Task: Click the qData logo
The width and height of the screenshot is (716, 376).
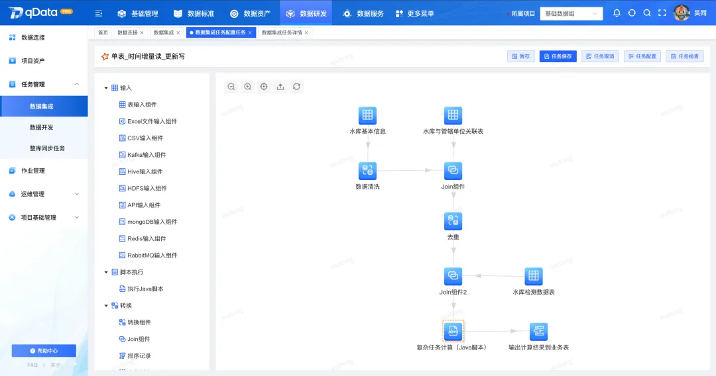Action: click(x=40, y=13)
